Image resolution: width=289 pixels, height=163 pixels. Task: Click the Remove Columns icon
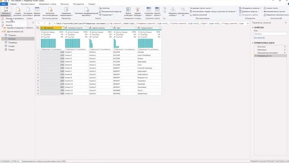pyautogui.click(x=137, y=10)
